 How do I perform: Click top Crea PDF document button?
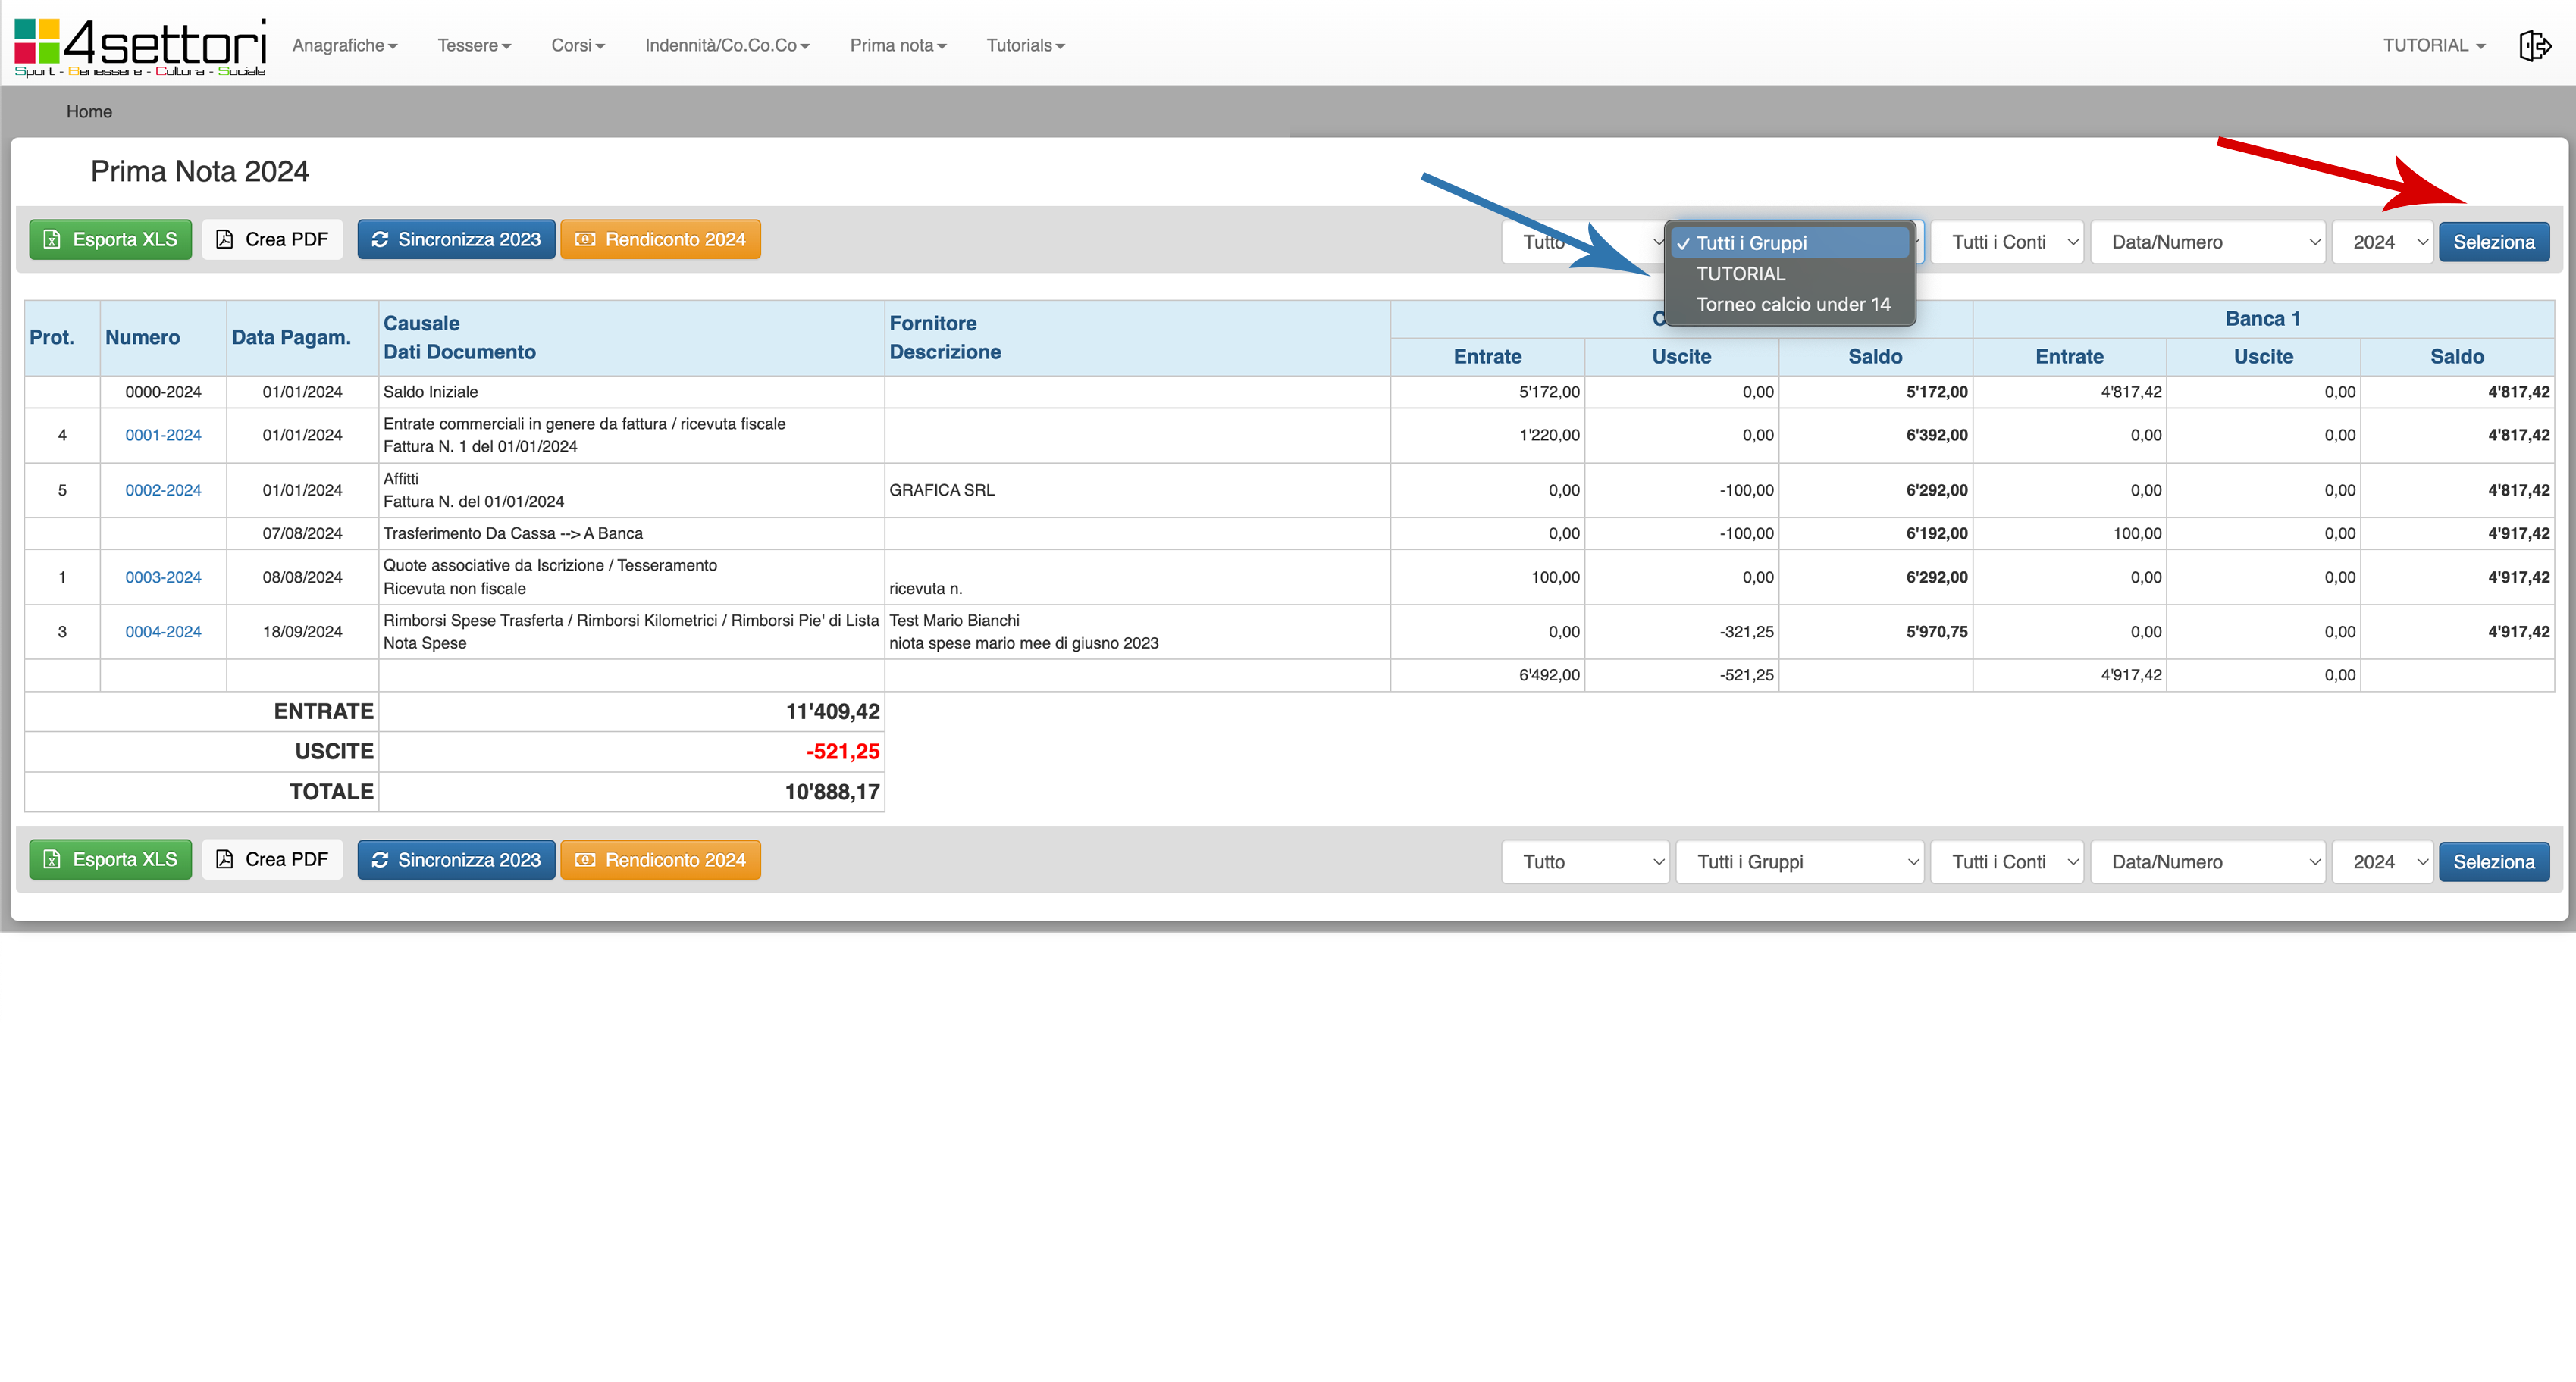tap(272, 240)
